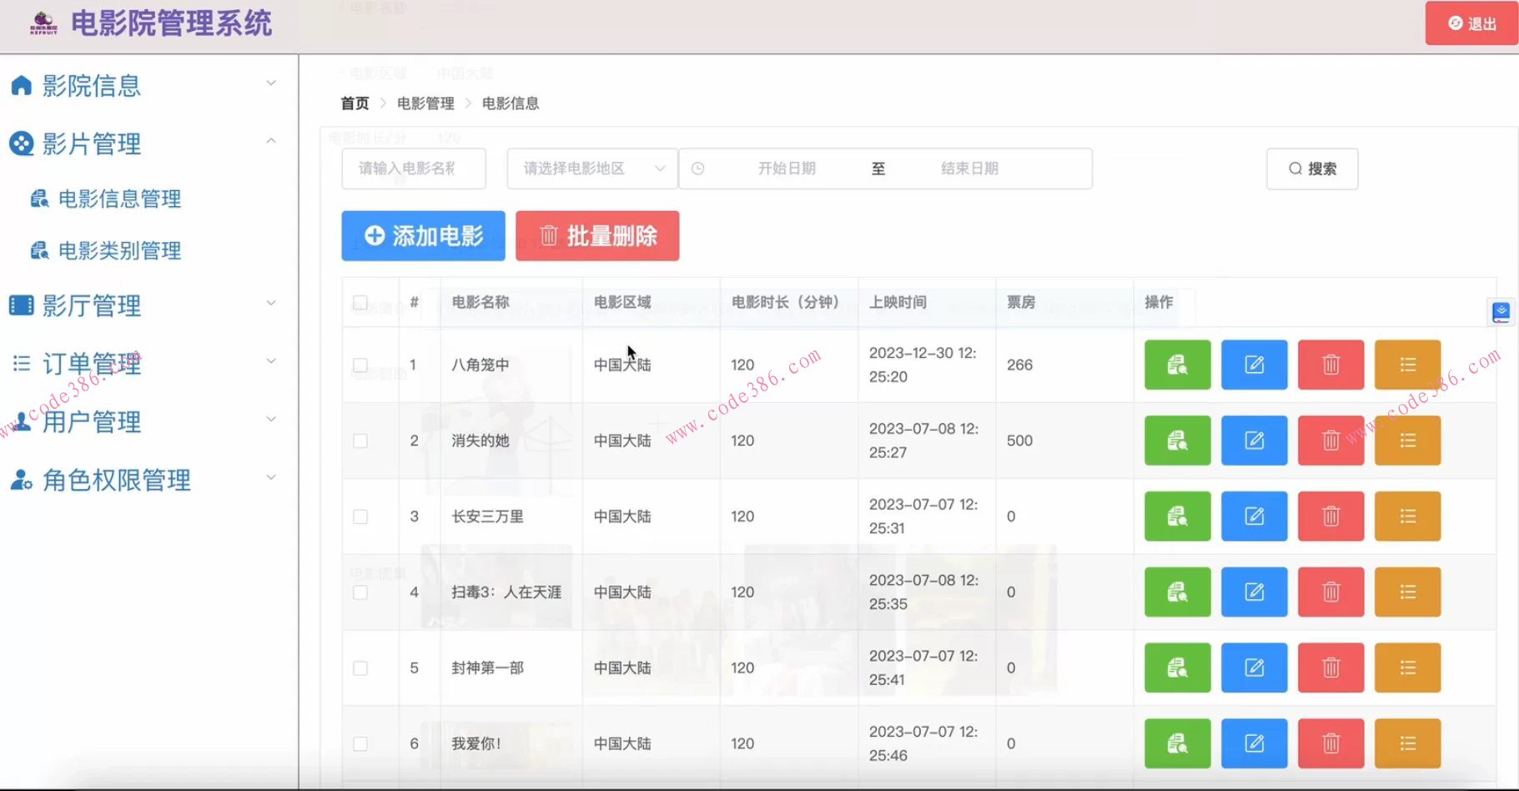Check the select-all checkbox in table header

click(x=360, y=302)
